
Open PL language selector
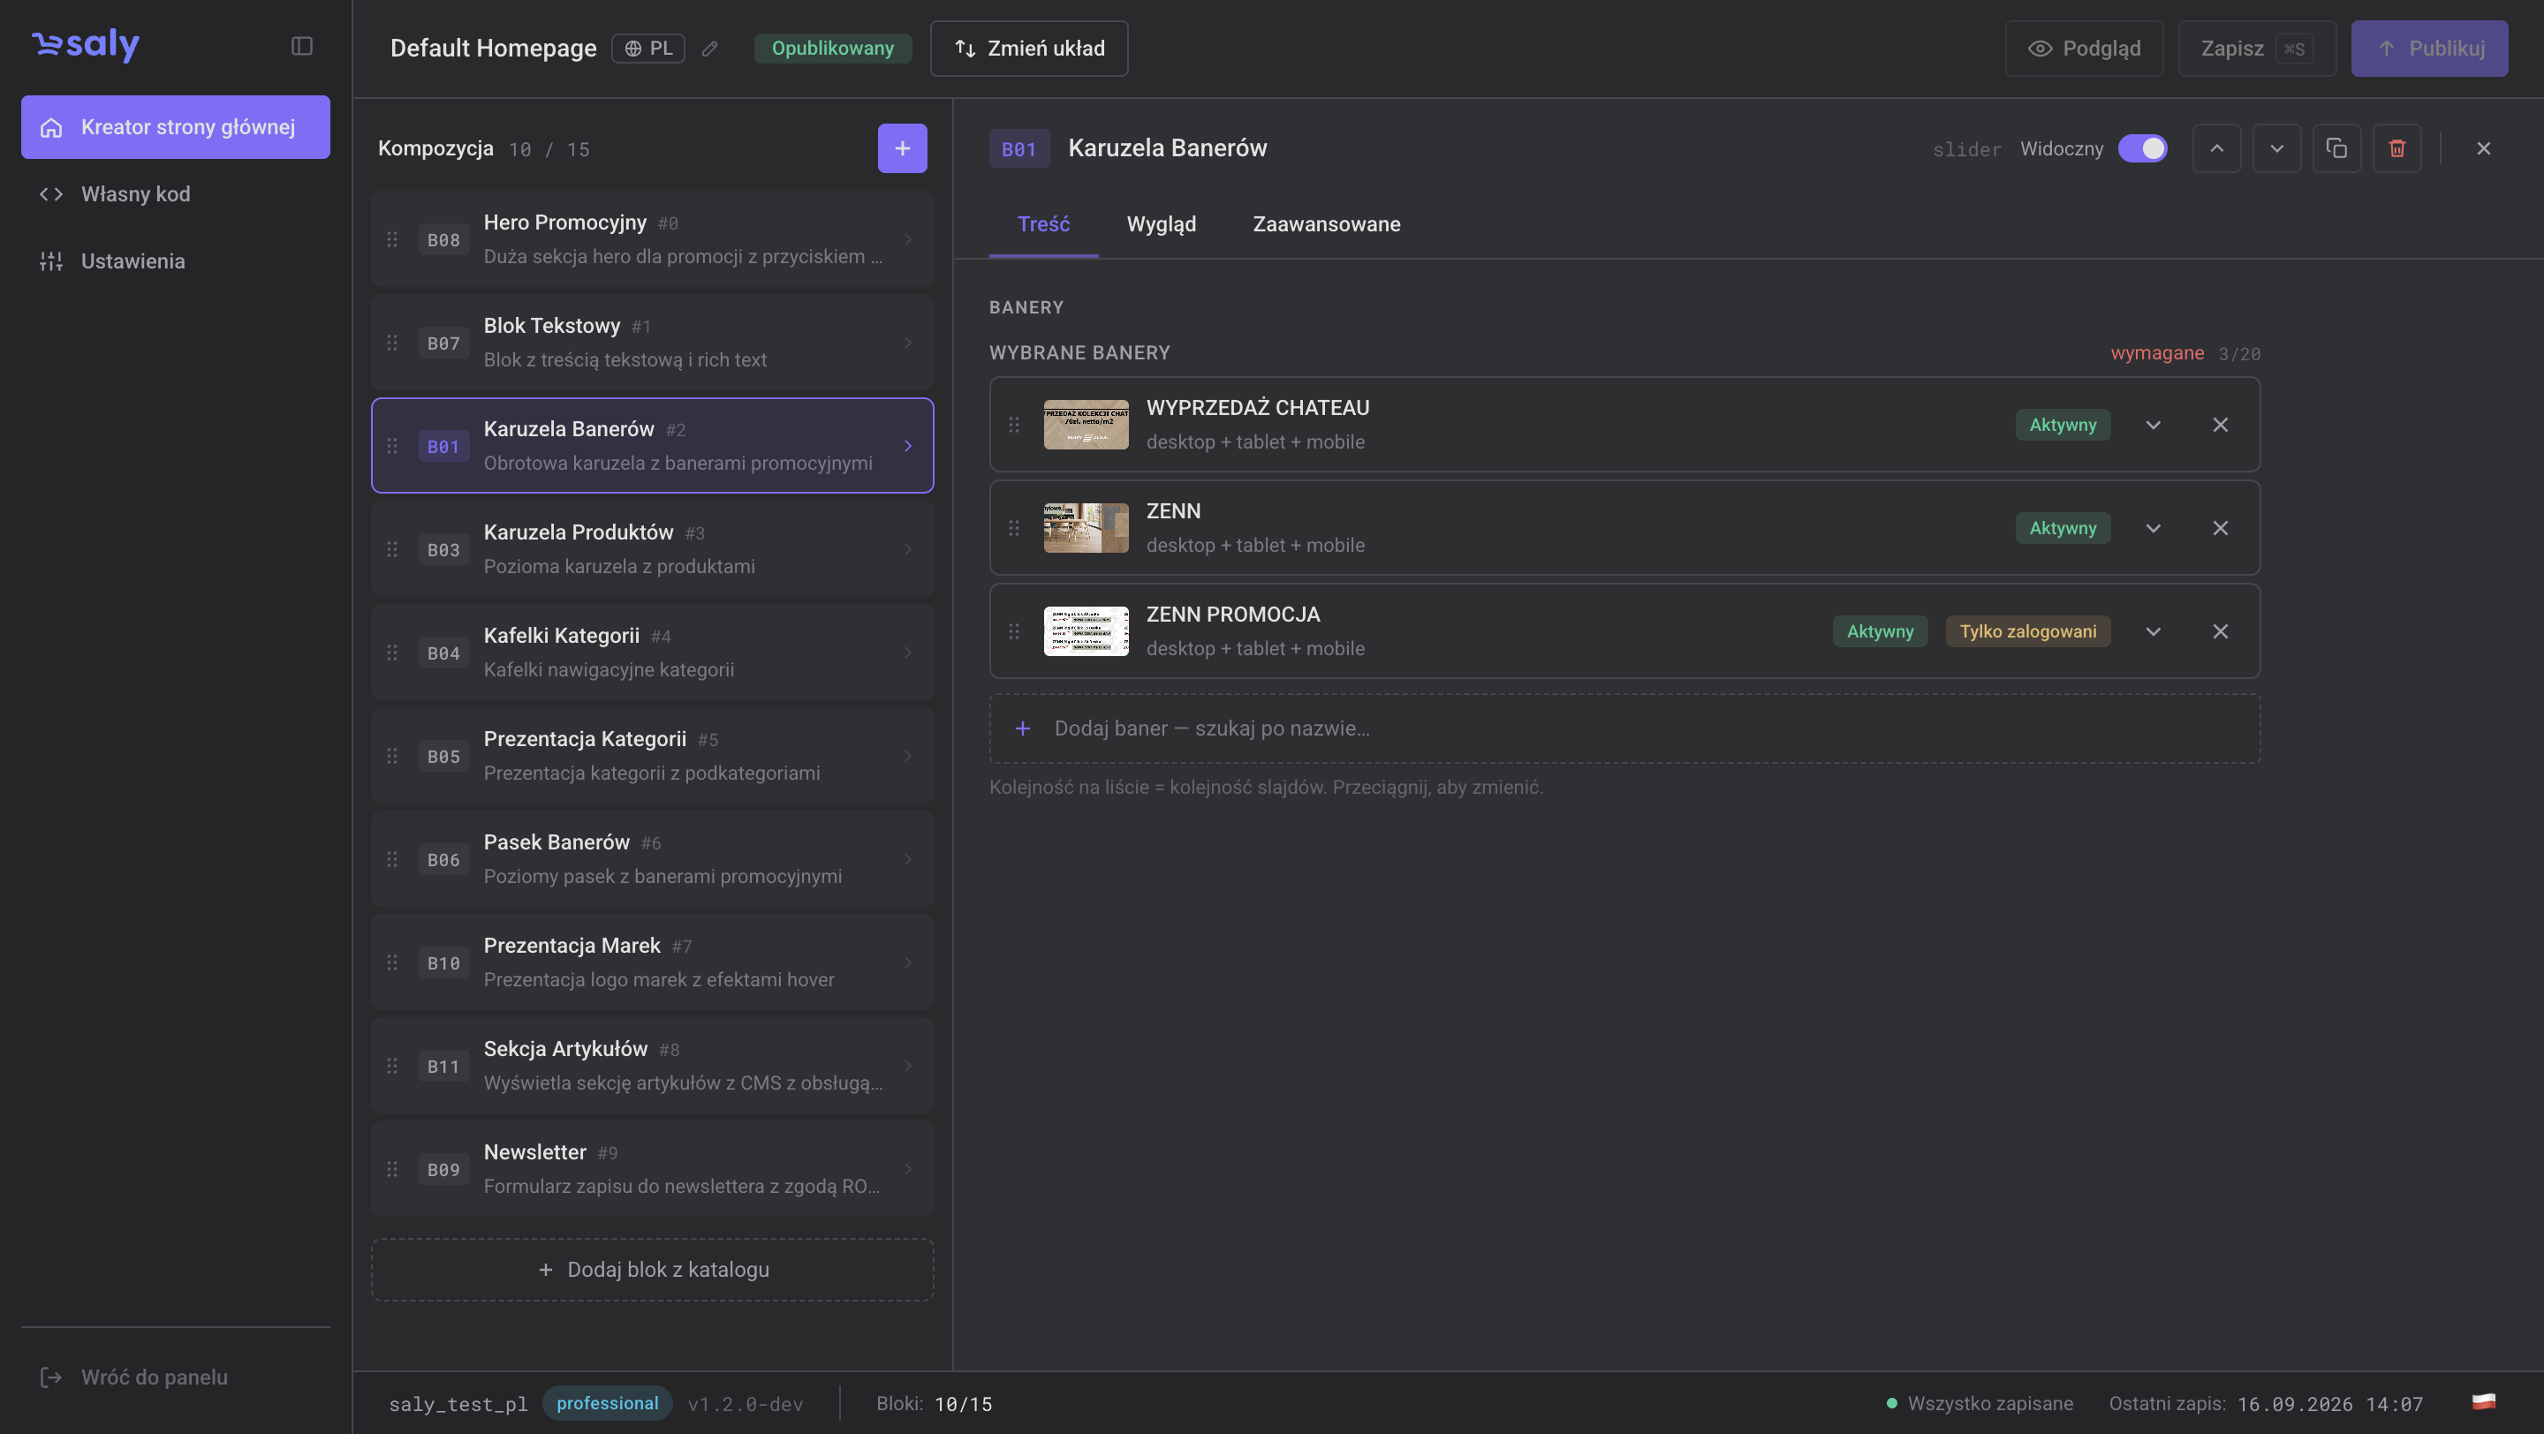[647, 49]
